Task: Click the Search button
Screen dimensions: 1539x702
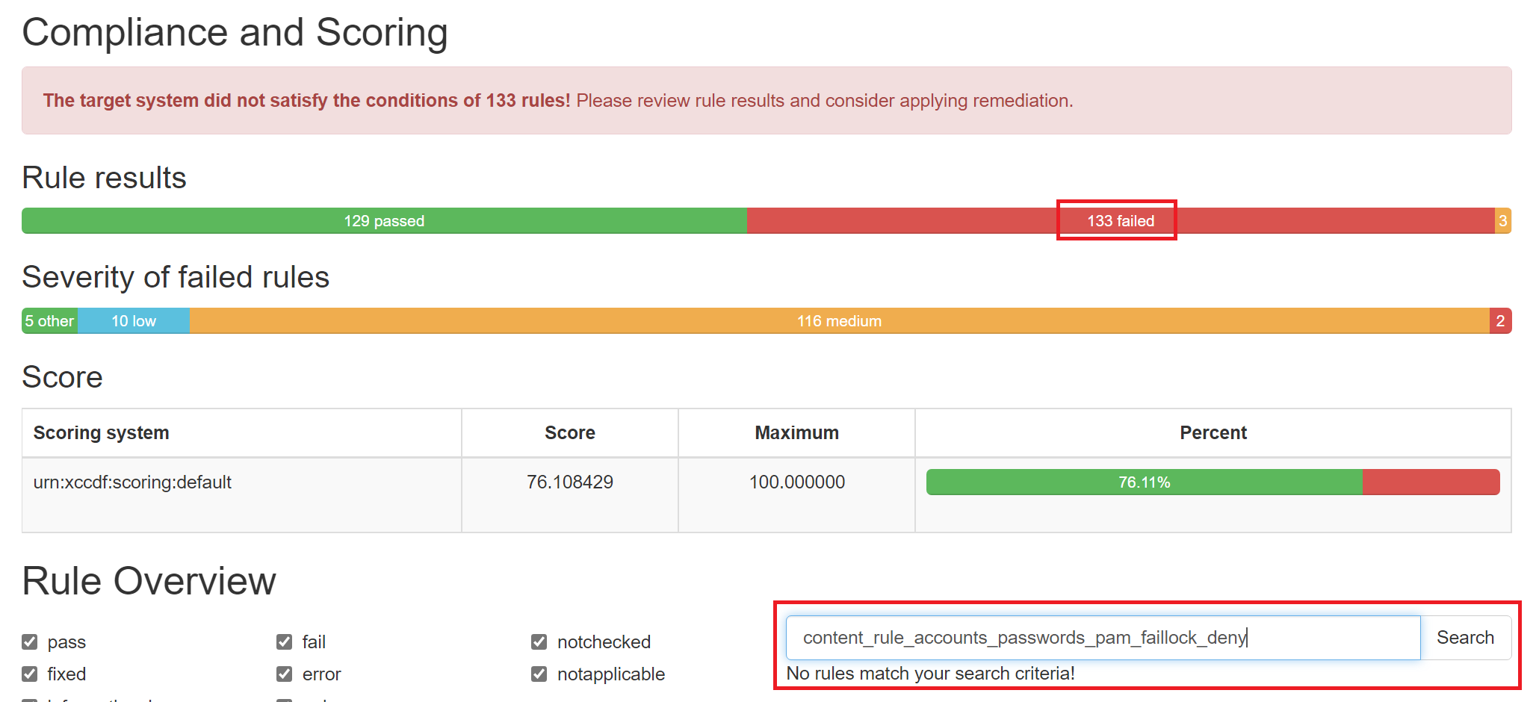Action: click(x=1465, y=637)
